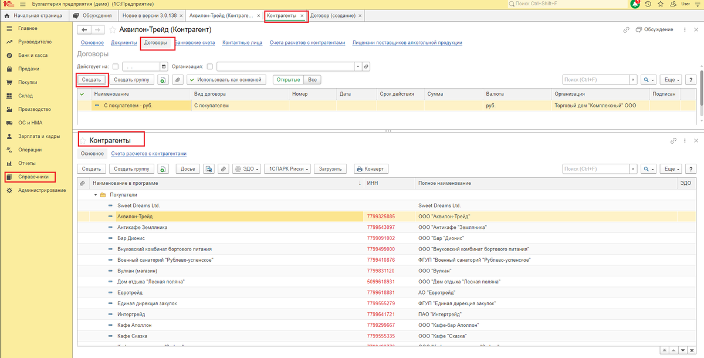
Task: Open the main hamburger menu near the 1C logo
Action: pyautogui.click(x=23, y=4)
